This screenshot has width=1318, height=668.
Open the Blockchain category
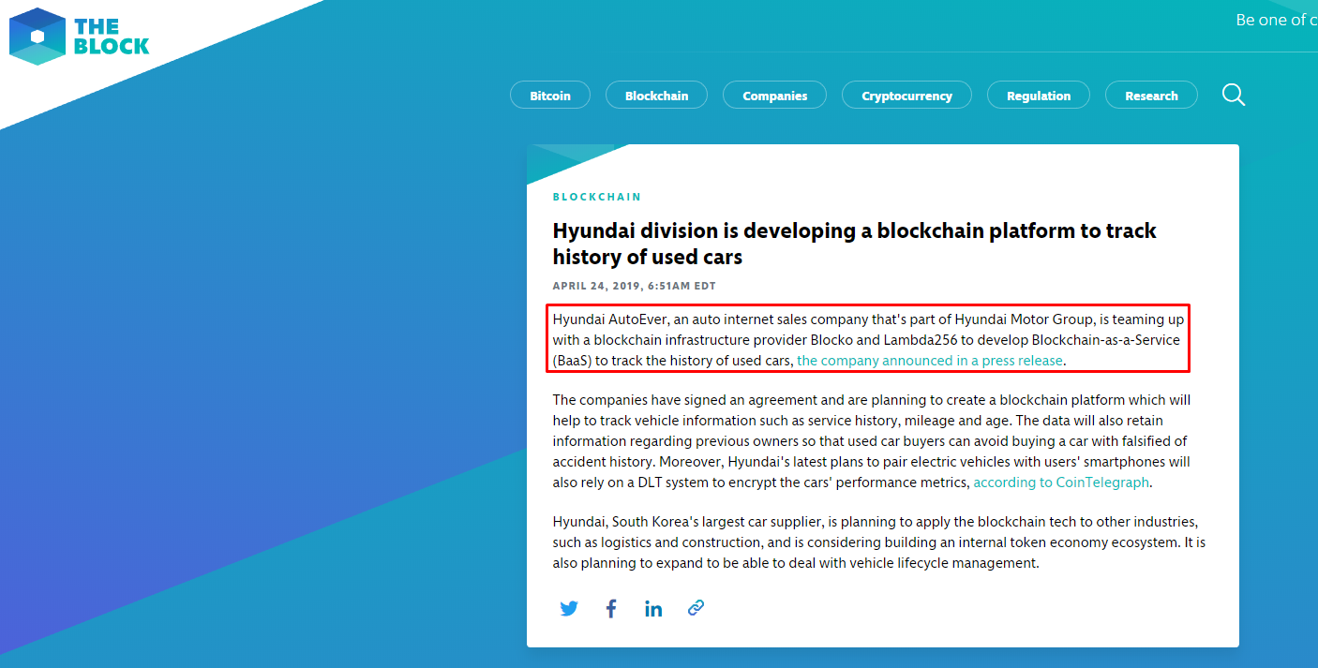pos(656,96)
